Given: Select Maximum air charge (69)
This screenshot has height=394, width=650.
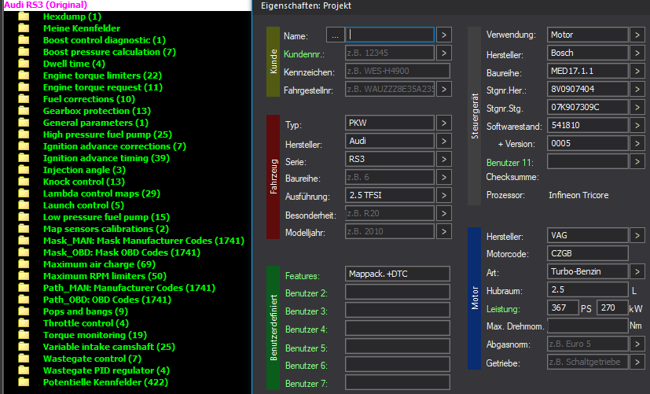Looking at the screenshot, I should pyautogui.click(x=100, y=264).
